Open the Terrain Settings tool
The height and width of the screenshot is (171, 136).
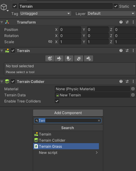coord(89,58)
